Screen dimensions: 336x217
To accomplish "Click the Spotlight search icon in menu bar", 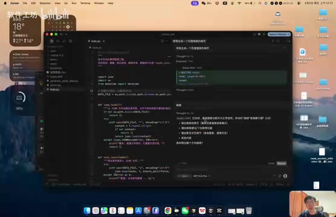I will click(260, 3).
